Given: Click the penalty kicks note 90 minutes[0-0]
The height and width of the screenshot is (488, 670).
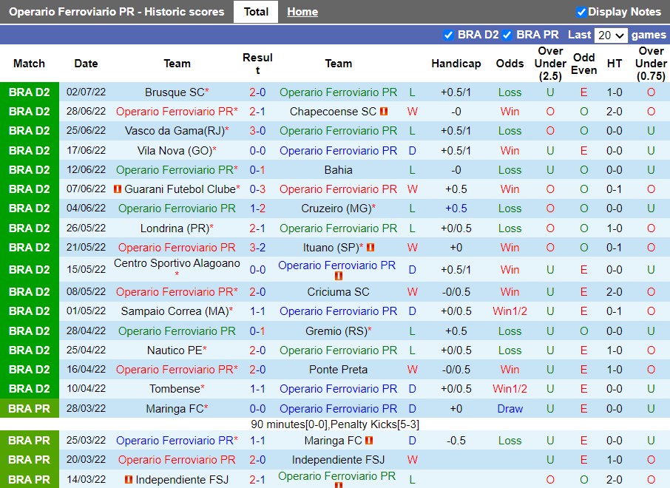Looking at the screenshot, I should 335,424.
